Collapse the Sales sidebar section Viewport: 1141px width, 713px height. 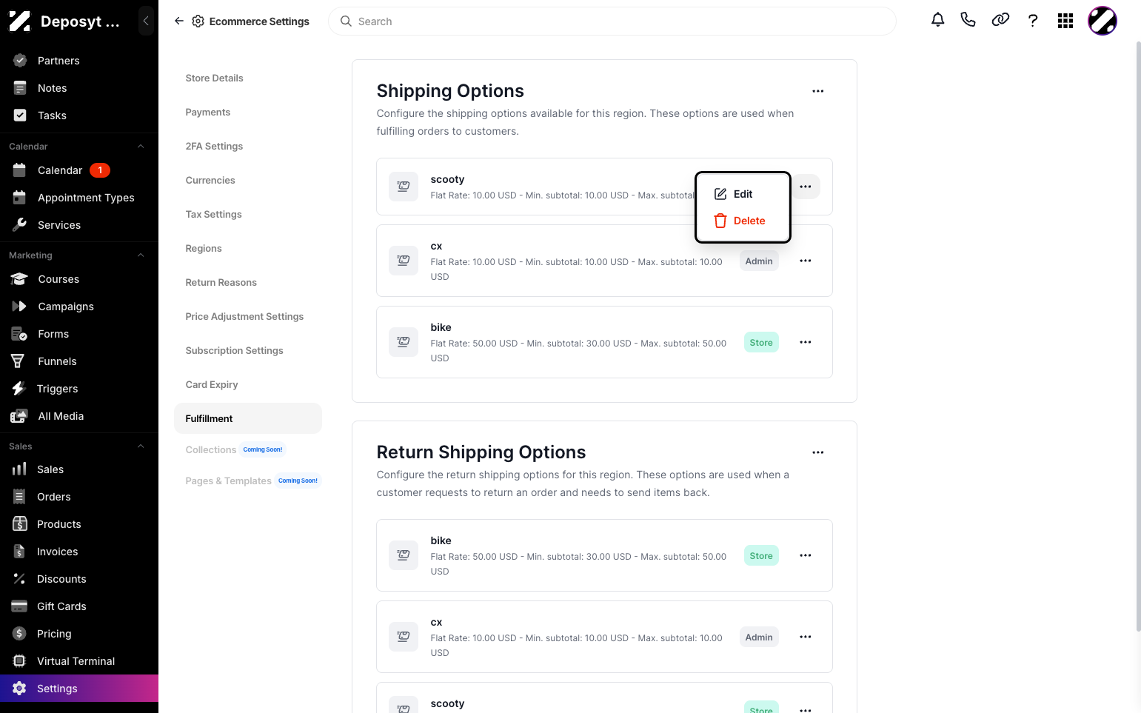coord(141,446)
